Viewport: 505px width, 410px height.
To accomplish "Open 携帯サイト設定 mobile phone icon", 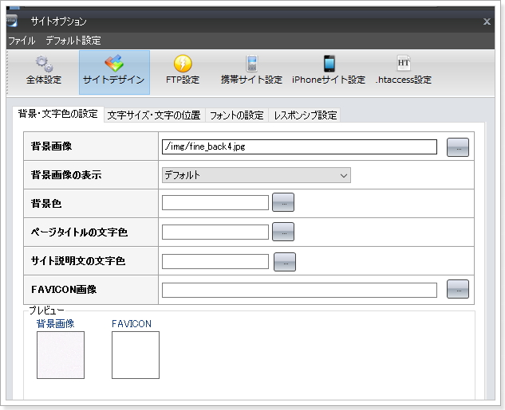I will pos(251,71).
